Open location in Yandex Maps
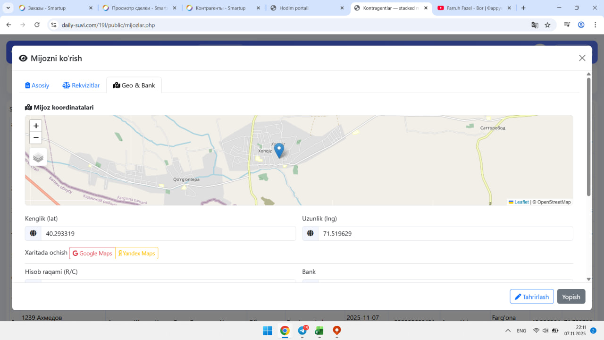The image size is (604, 340). pos(136,254)
